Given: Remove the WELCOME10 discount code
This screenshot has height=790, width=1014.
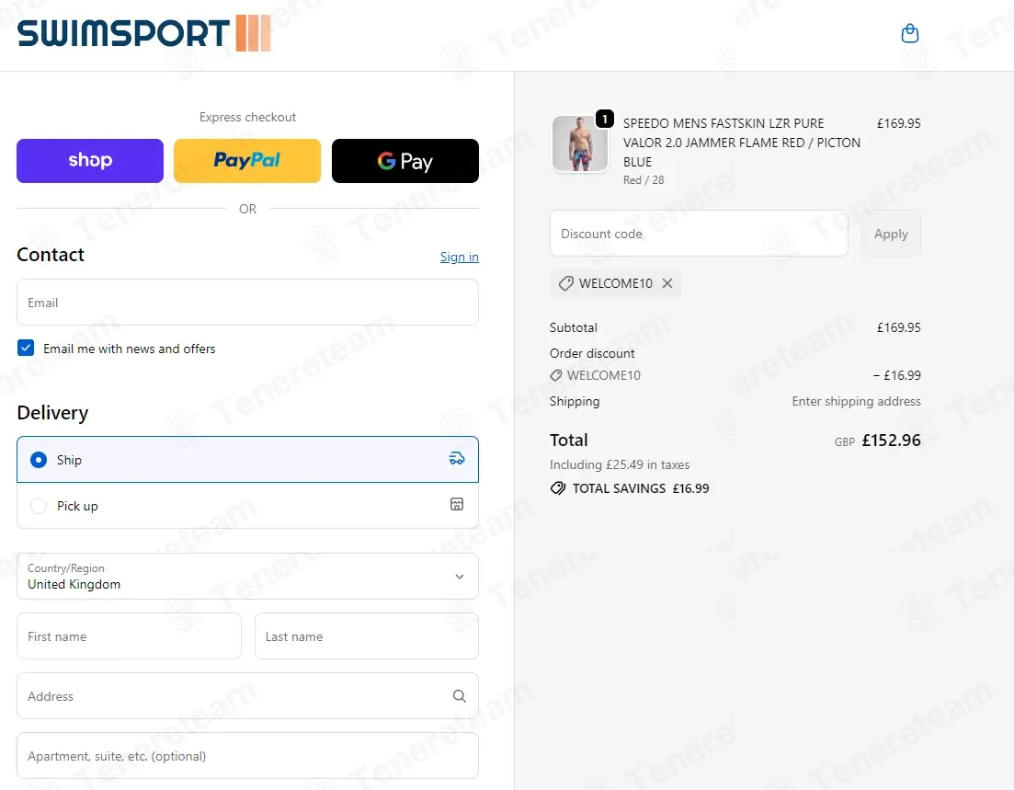Looking at the screenshot, I should pyautogui.click(x=667, y=283).
